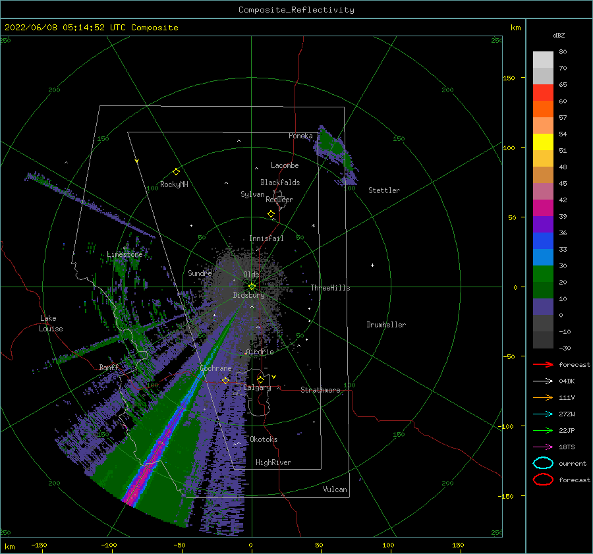Click the Stettler city label
The width and height of the screenshot is (593, 554).
(384, 190)
